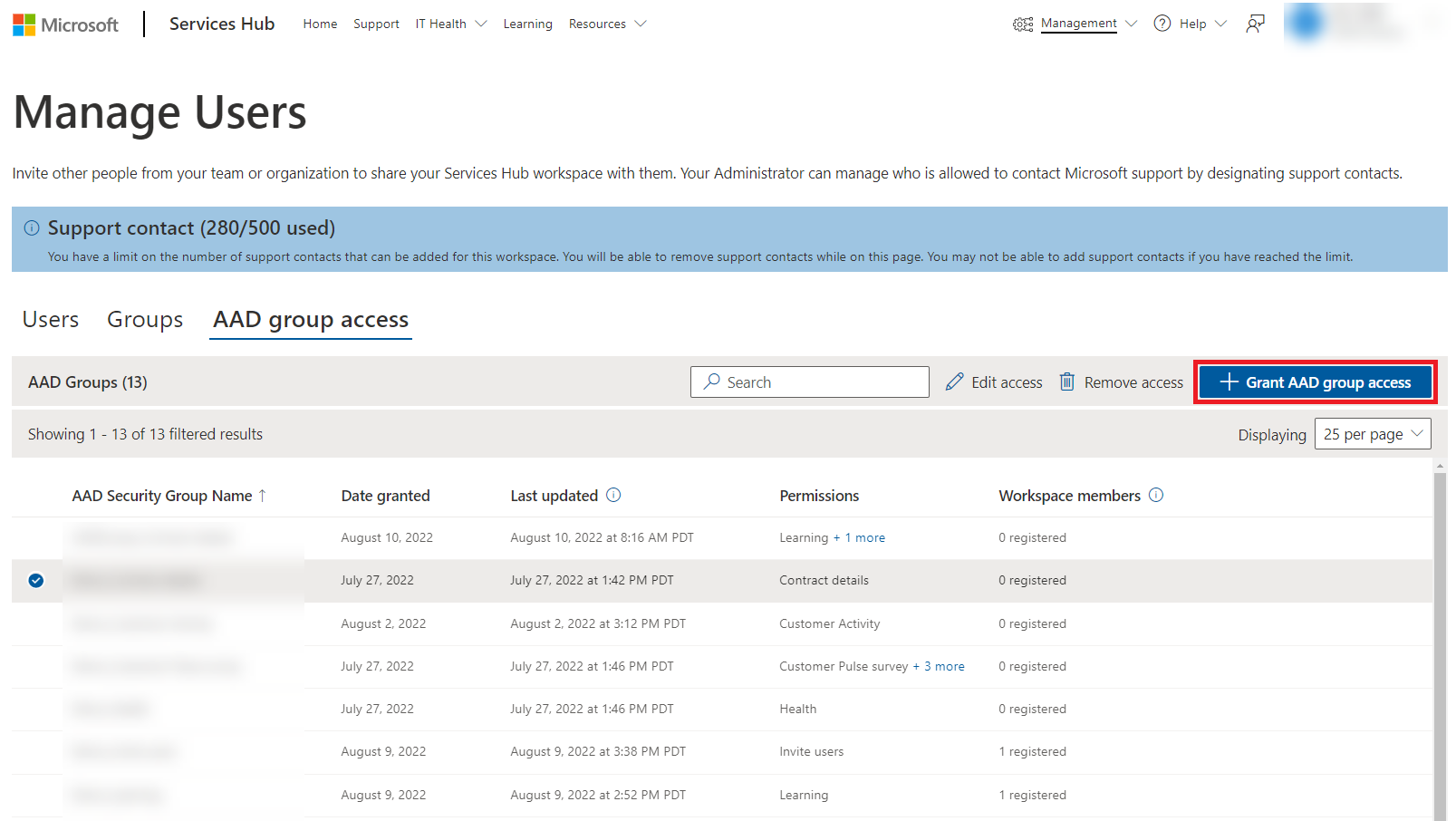Expand the IT Health menu
Viewport: 1456px width, 821px height.
click(450, 24)
